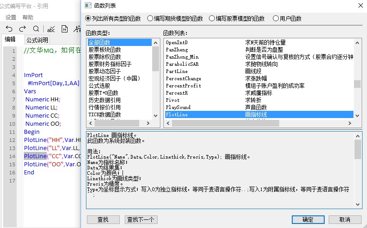Select 股票板块函数 category
The height and width of the screenshot is (228, 367).
120,50
